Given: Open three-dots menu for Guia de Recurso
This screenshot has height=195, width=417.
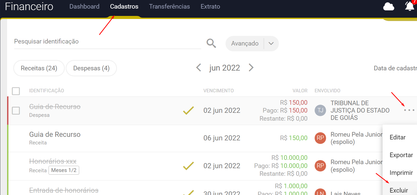Looking at the screenshot, I should click(409, 110).
